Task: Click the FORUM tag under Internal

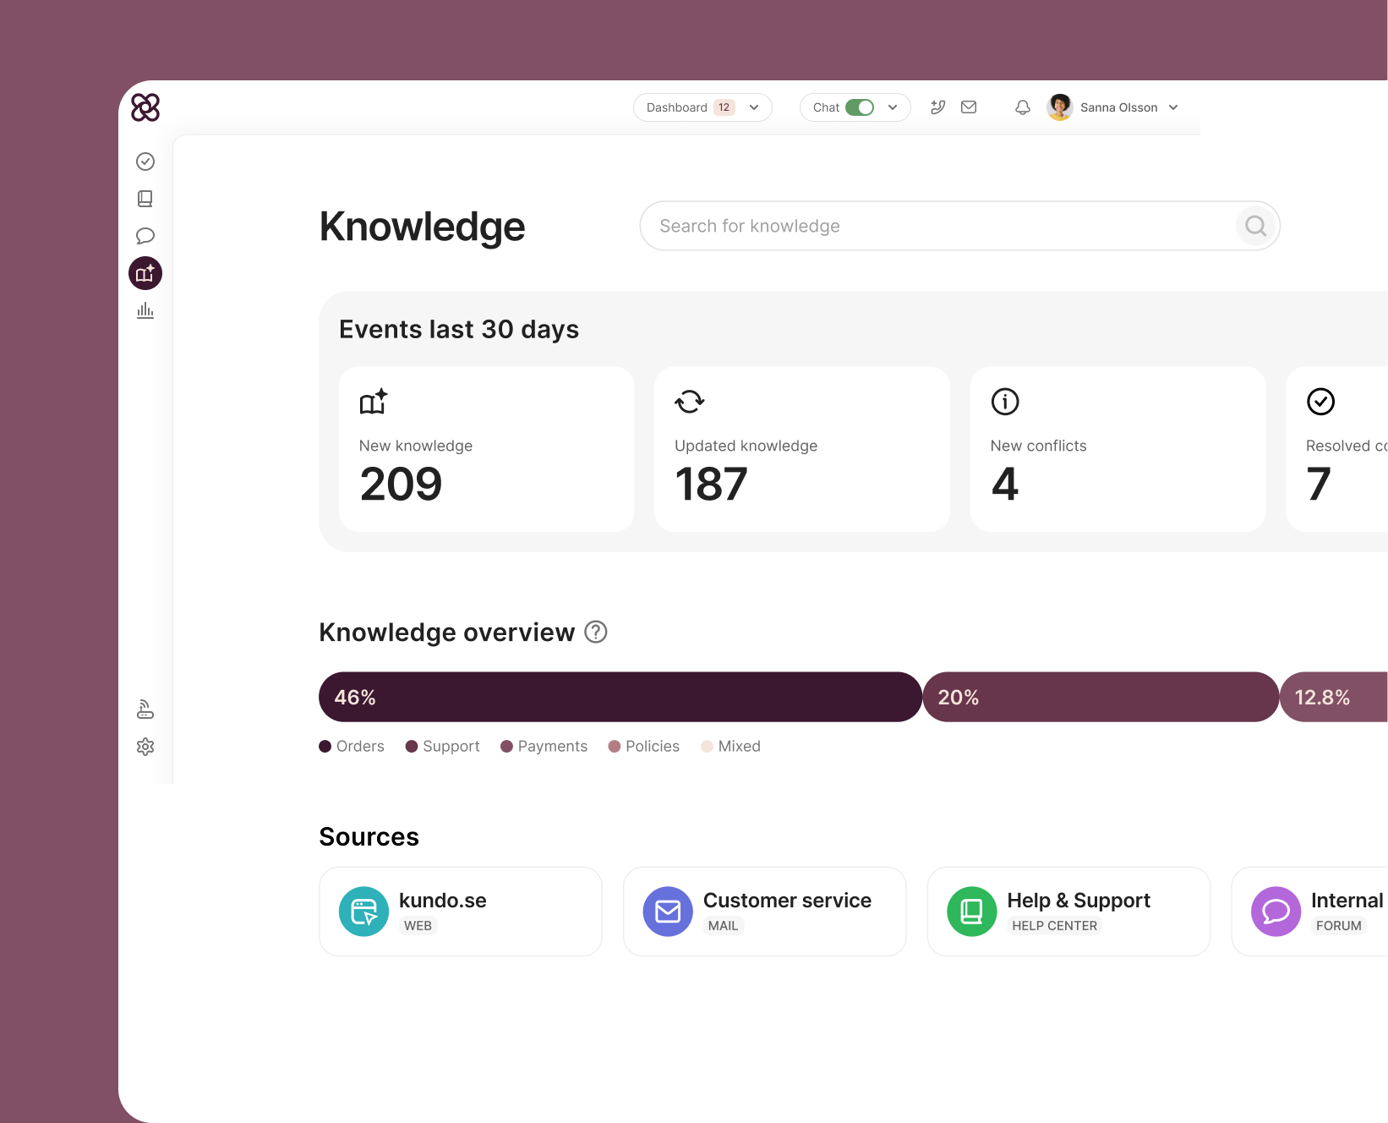Action: point(1339,926)
